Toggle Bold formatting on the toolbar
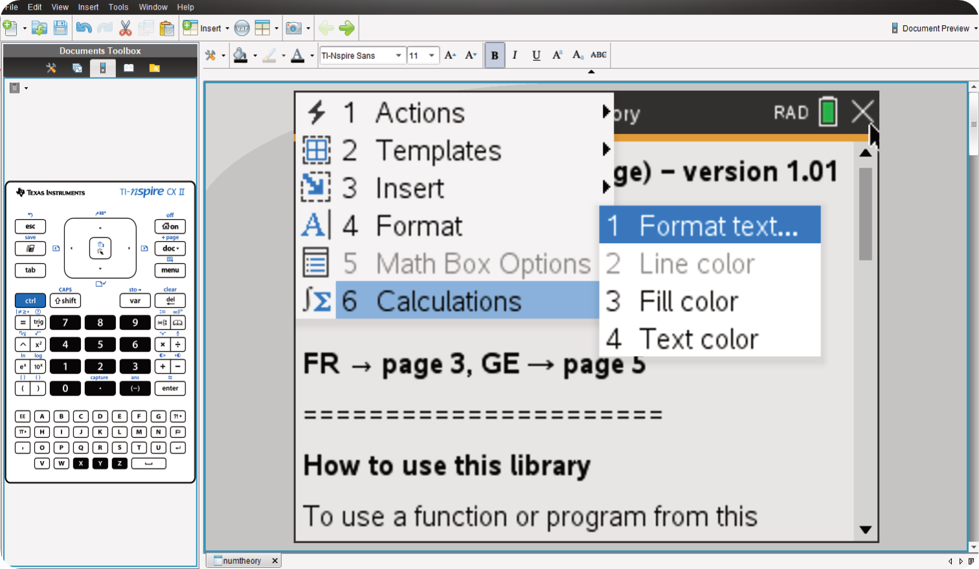The image size is (979, 569). (495, 56)
